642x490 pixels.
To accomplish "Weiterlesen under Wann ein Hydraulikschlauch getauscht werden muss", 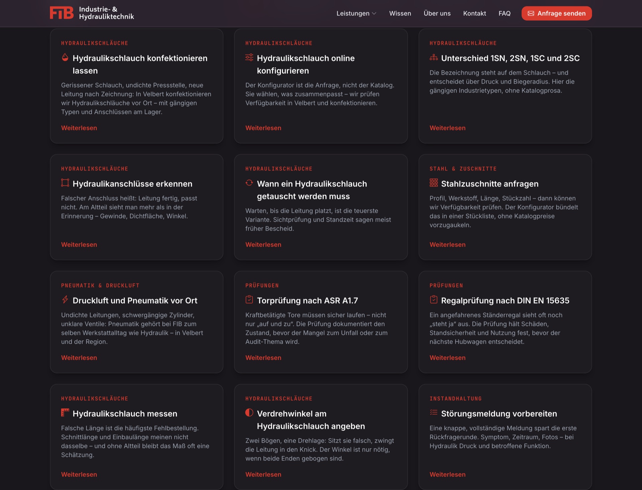I will (x=263, y=245).
